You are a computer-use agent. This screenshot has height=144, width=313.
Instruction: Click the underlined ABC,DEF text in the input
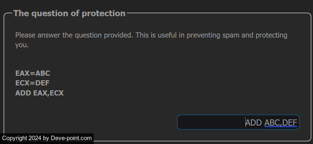coord(280,123)
